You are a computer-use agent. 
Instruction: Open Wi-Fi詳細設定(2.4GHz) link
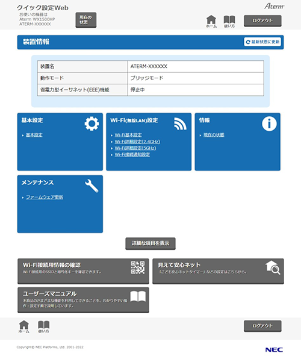[x=137, y=142]
